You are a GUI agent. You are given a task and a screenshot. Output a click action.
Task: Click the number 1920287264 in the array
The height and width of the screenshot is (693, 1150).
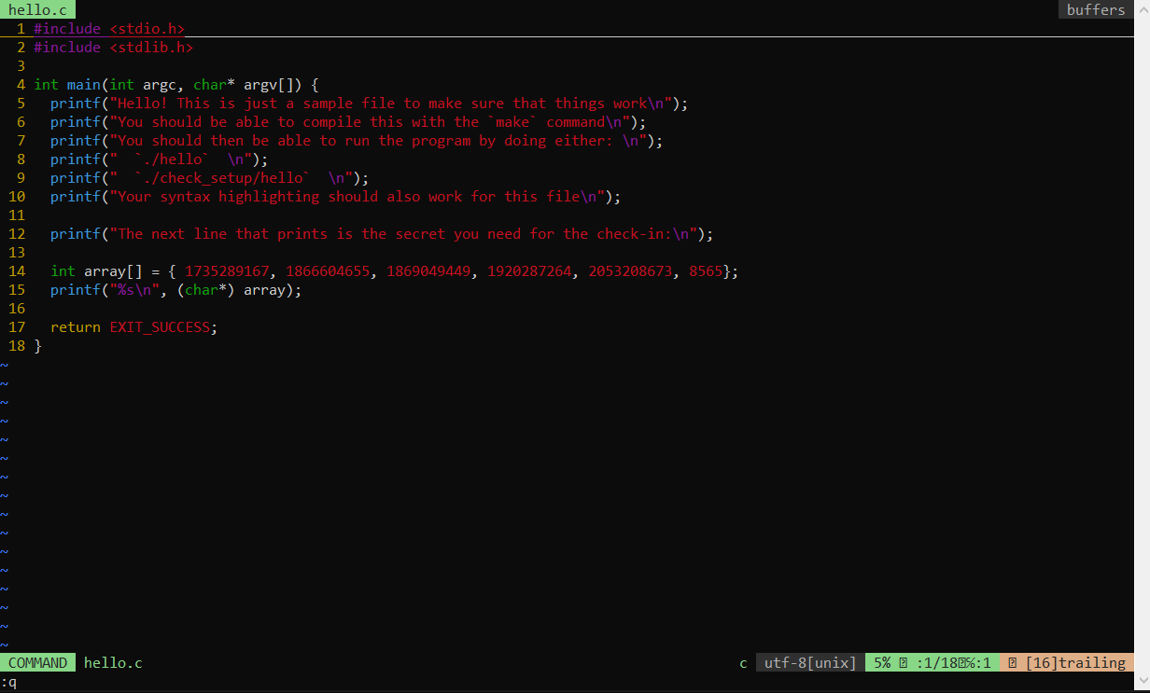529,271
